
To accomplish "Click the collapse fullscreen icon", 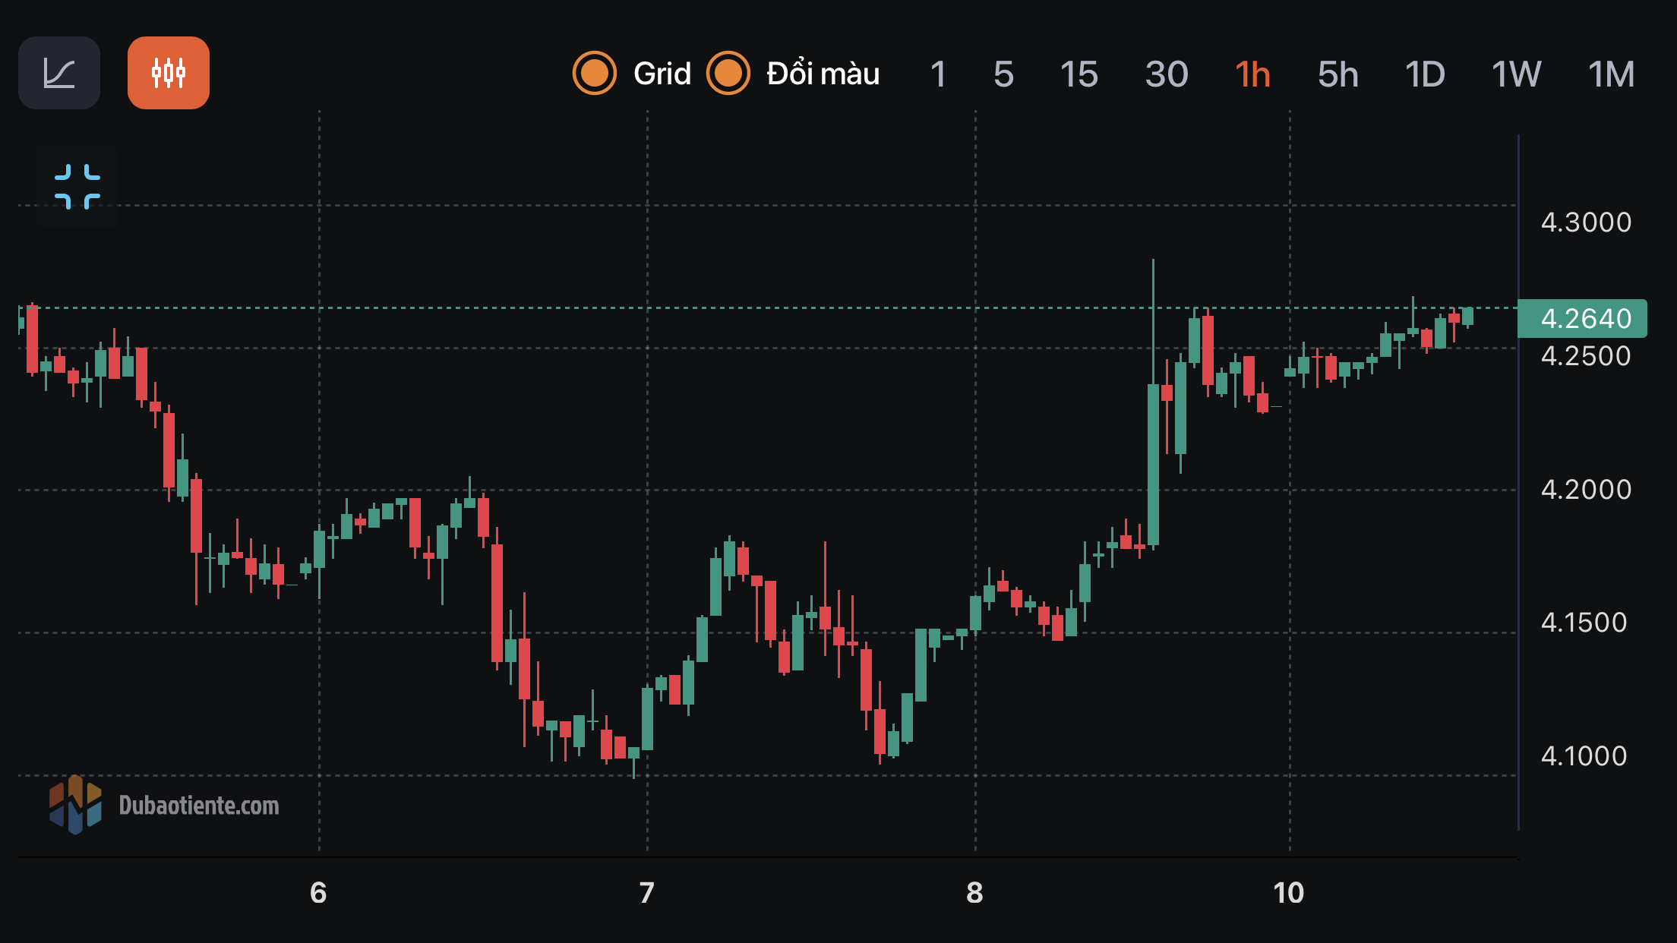I will click(x=77, y=186).
